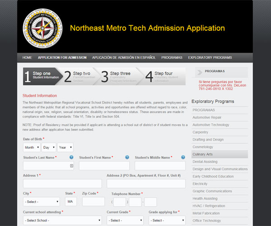Click the State field showing MA
This screenshot has height=226, width=271.
point(71,202)
